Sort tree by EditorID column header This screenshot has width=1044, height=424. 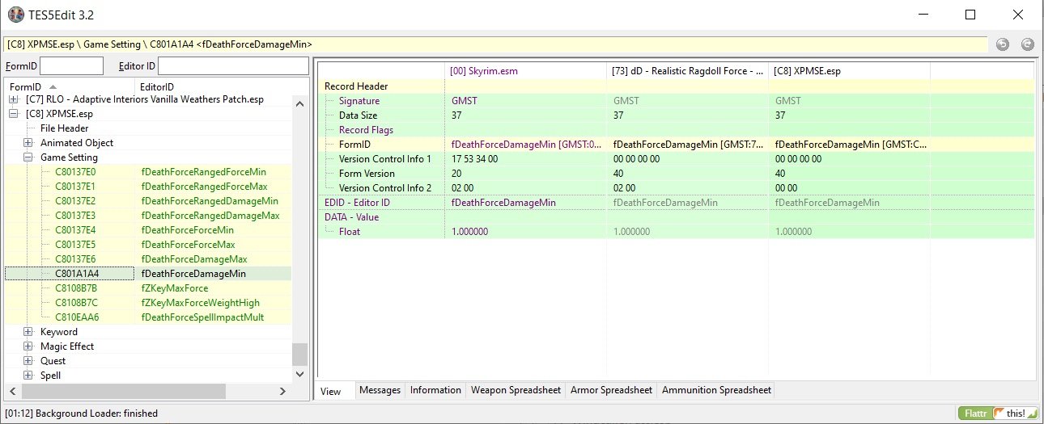tap(222, 86)
